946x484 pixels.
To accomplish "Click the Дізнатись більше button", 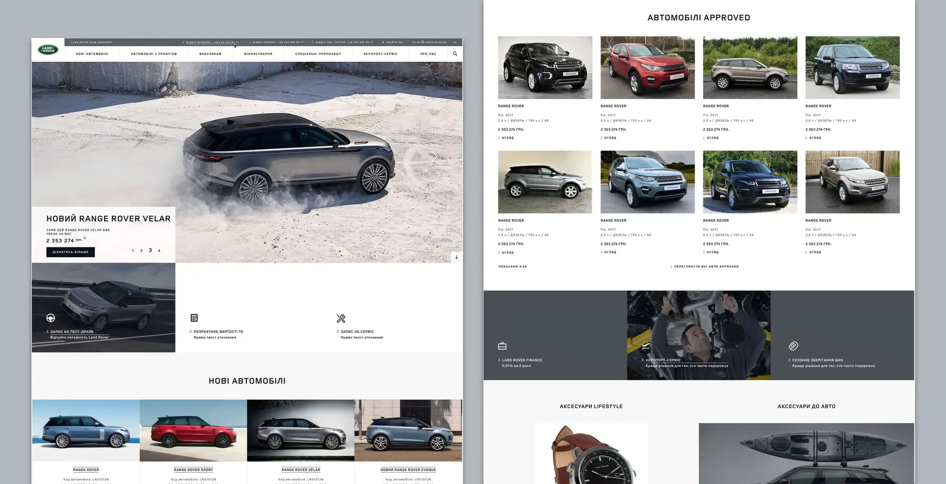I will (x=70, y=252).
